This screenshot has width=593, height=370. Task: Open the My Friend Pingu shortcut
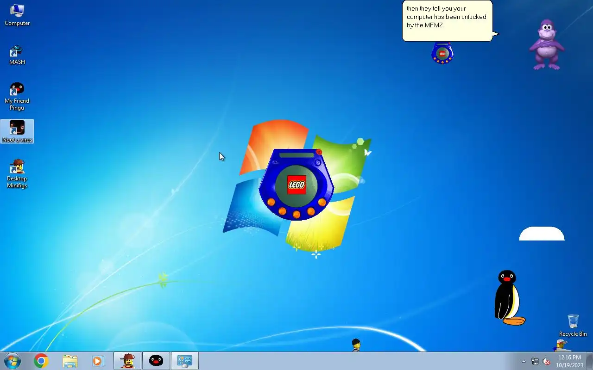pos(17,96)
